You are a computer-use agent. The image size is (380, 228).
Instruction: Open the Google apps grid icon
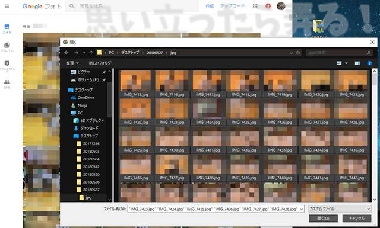click(255, 6)
